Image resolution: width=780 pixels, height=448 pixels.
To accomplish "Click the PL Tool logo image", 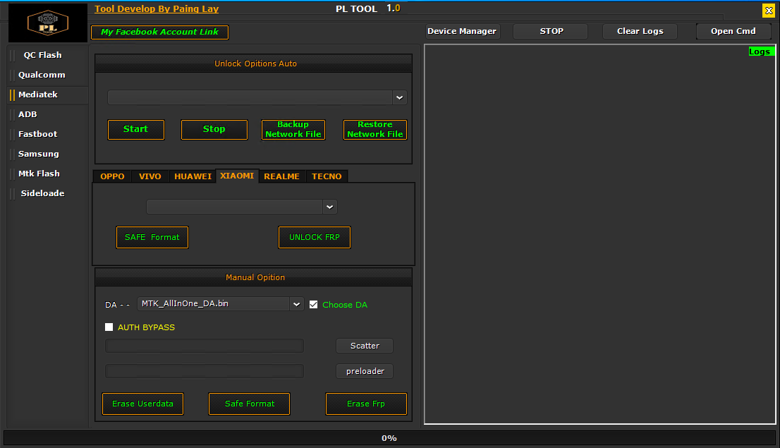I will coord(48,22).
